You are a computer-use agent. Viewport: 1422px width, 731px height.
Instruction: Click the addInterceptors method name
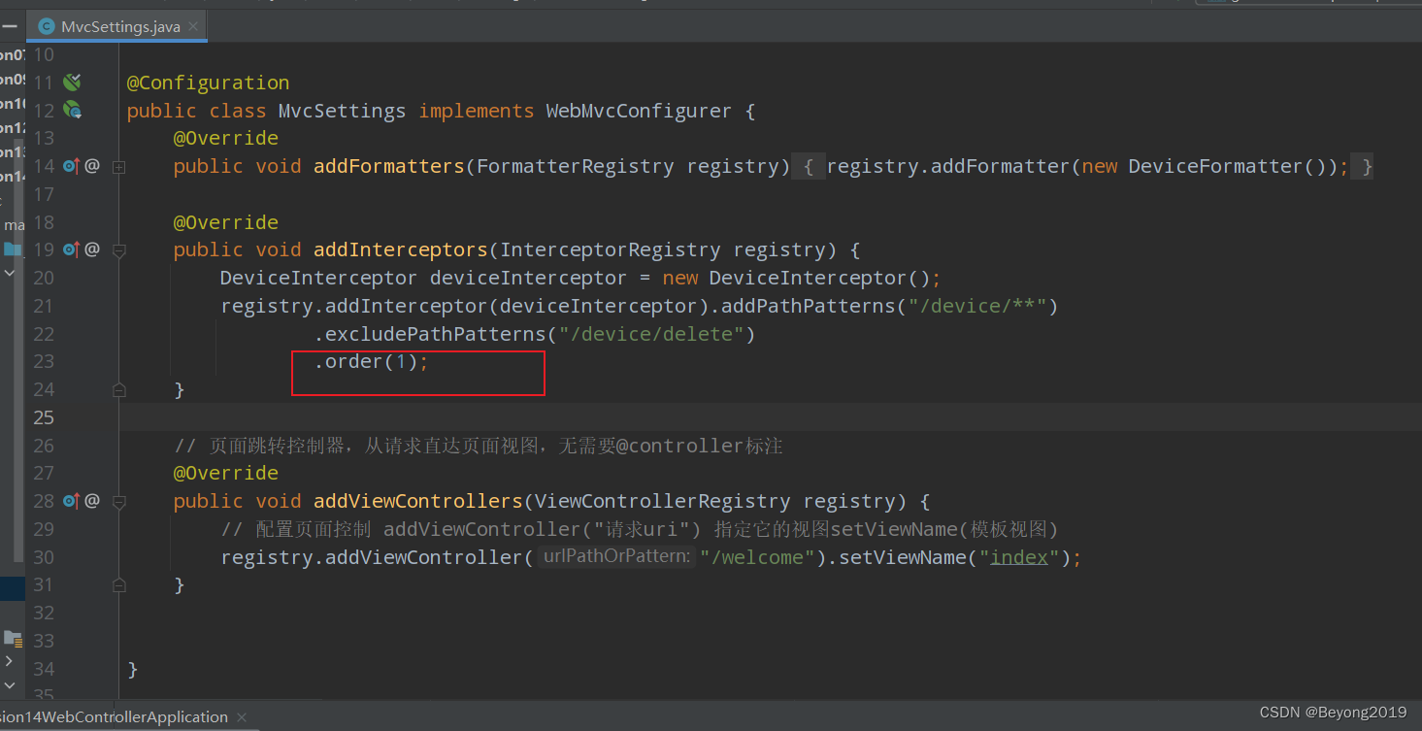click(401, 249)
